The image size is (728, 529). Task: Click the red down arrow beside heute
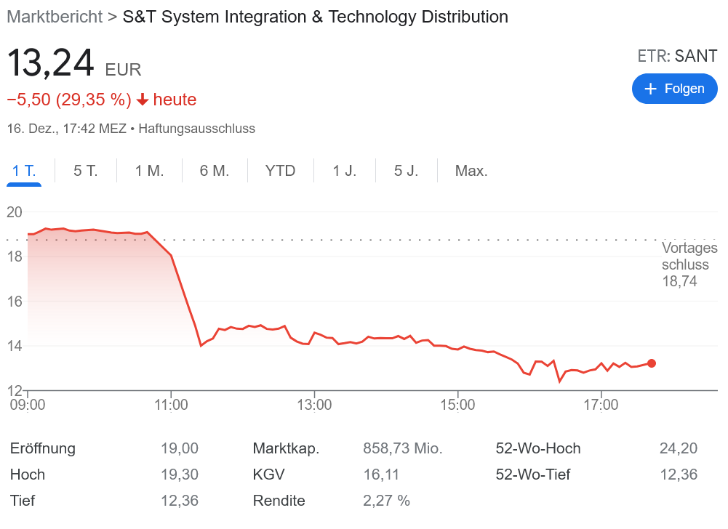[143, 100]
